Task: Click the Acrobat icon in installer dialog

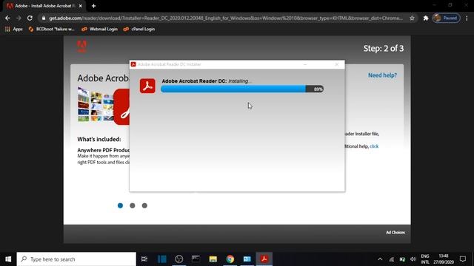Action: [147, 86]
